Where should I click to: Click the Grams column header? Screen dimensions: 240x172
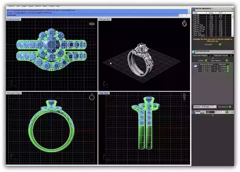[x=211, y=13]
